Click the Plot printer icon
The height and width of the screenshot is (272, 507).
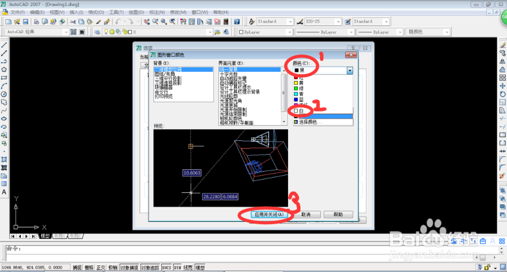(x=36, y=22)
